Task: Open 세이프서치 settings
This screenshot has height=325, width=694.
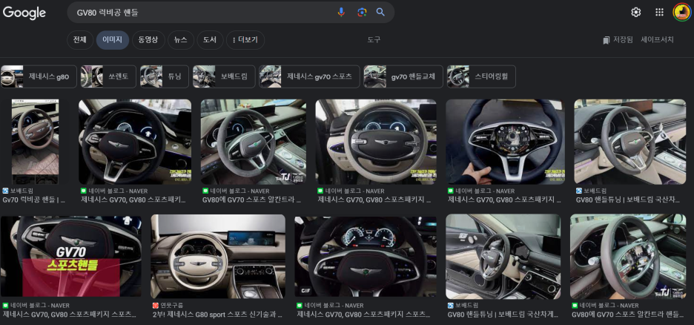Action: click(x=657, y=40)
